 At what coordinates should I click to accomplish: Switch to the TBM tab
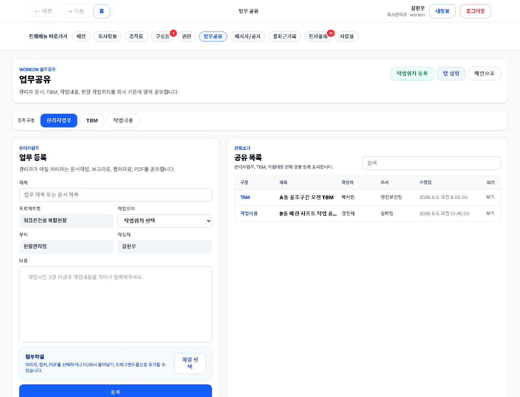tap(92, 121)
